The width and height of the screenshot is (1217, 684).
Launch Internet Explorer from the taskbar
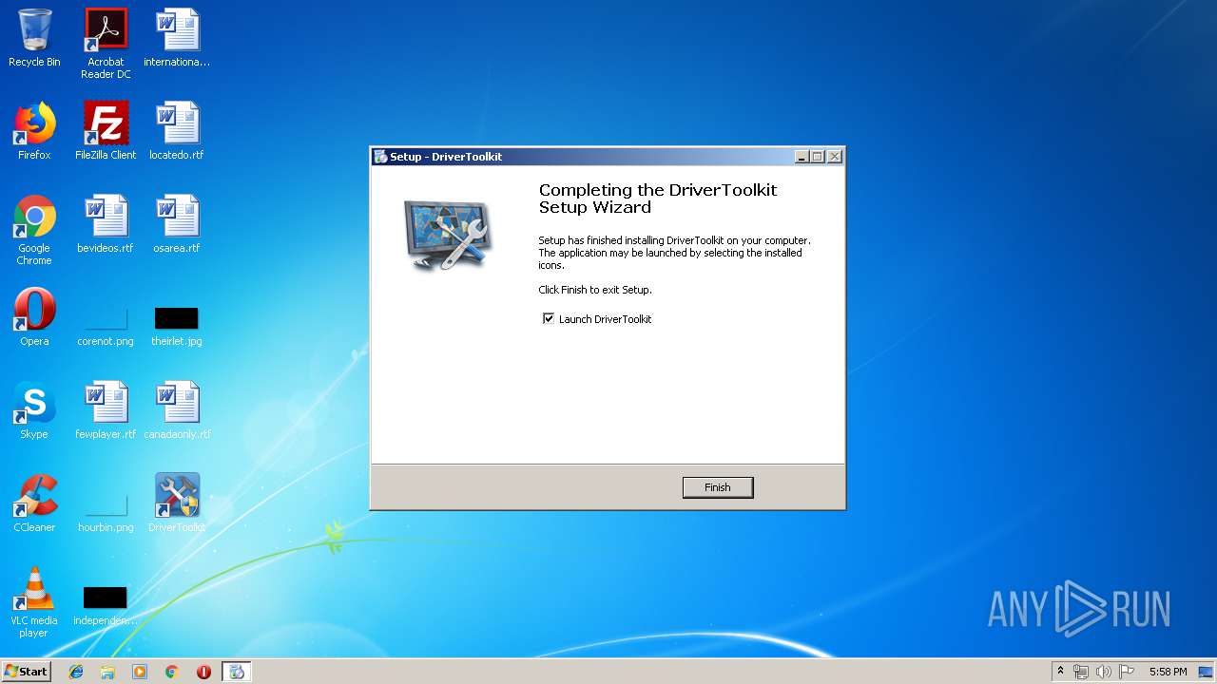[x=76, y=672]
